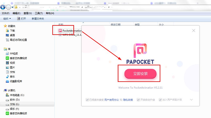Sort by 大小 column header
The width and height of the screenshot is (211, 118).
coord(161,25)
